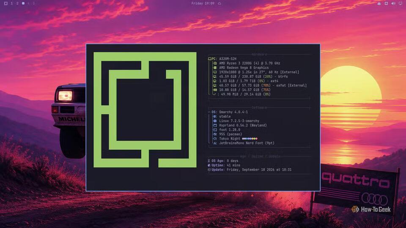Click the display icon beside 1920x1080 line
Image resolution: width=406 pixels, height=228 pixels.
pos(215,72)
